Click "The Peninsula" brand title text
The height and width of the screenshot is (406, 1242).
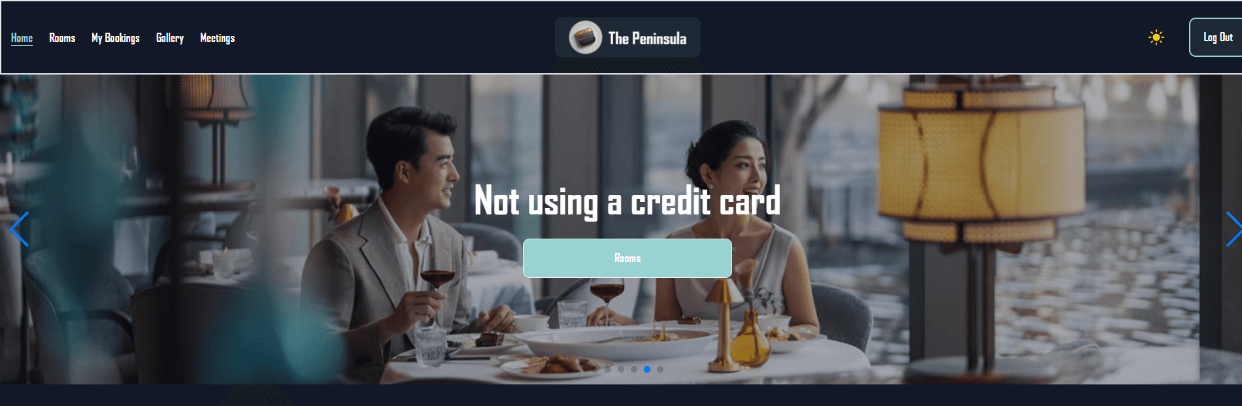click(647, 38)
